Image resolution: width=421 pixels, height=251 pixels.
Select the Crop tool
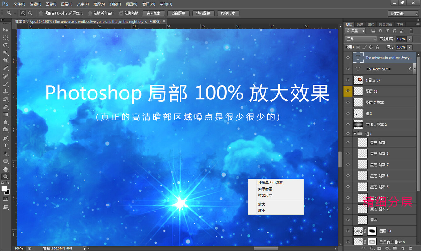click(6, 60)
